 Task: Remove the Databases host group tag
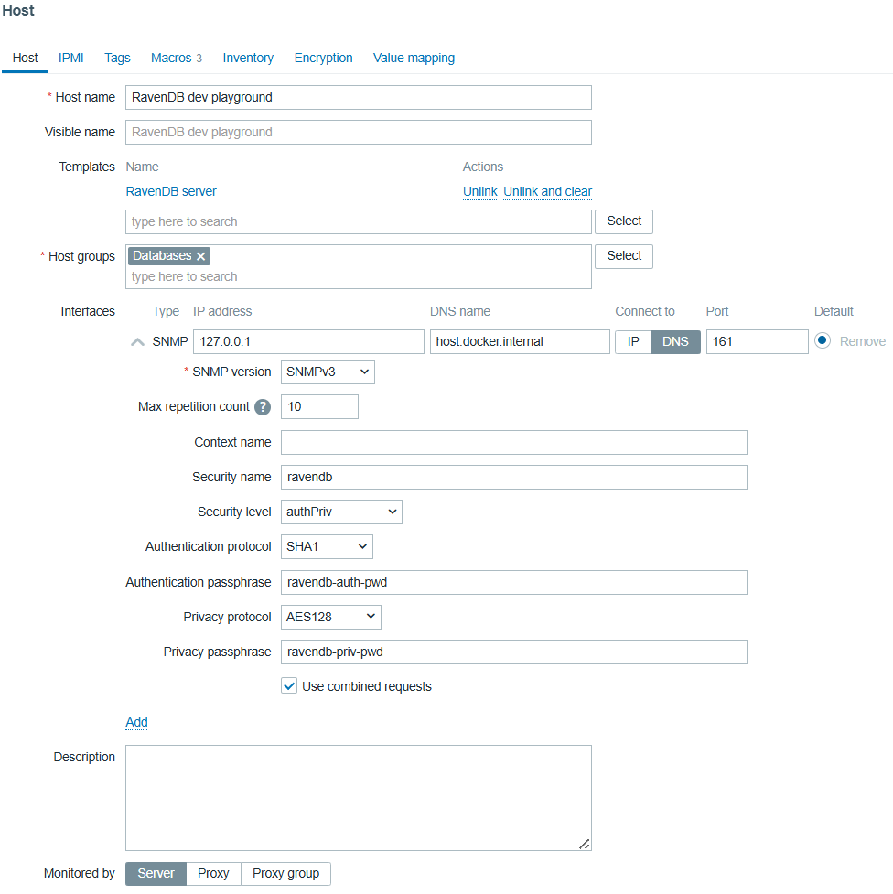(200, 256)
